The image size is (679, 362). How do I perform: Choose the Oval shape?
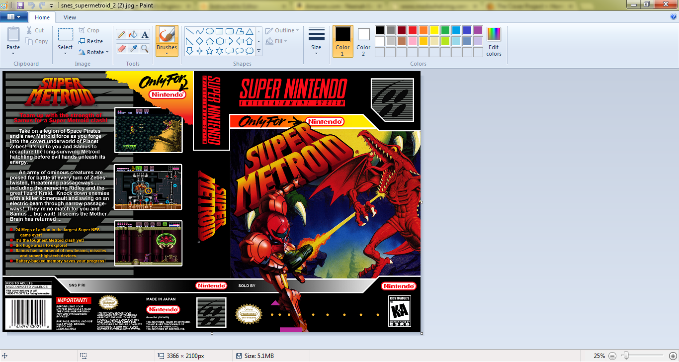(x=209, y=31)
